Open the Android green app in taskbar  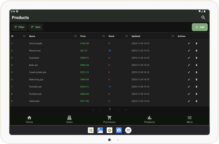coord(109,130)
